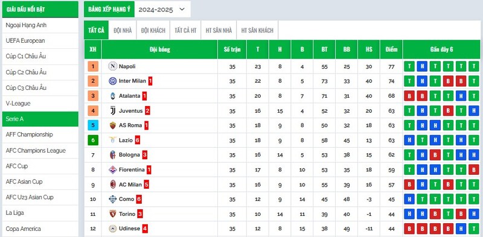Click the AC Milan crest icon

113,185
